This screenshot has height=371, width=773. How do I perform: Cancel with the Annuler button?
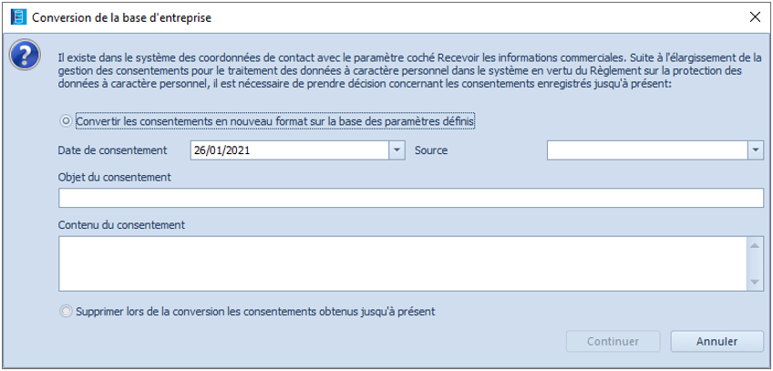(x=716, y=342)
